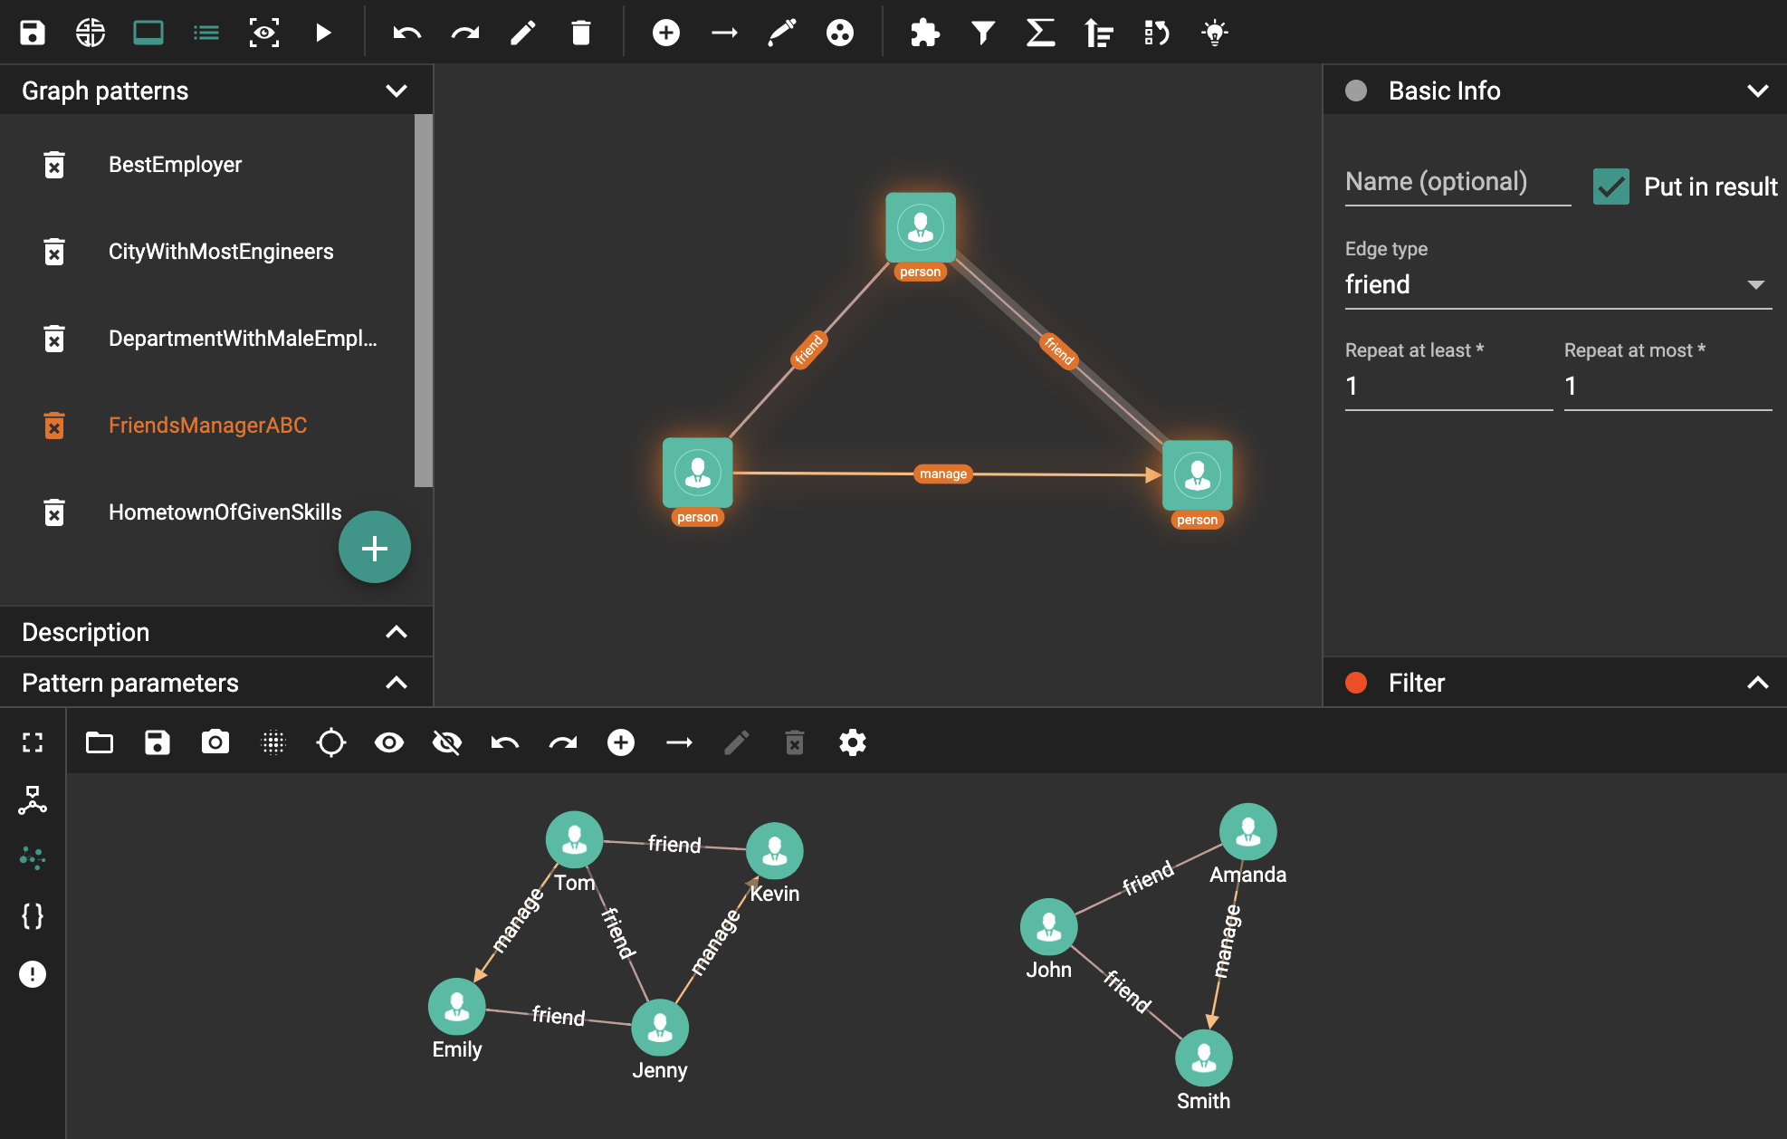
Task: Click the add node plus icon in top toolbar
Action: pyautogui.click(x=665, y=33)
